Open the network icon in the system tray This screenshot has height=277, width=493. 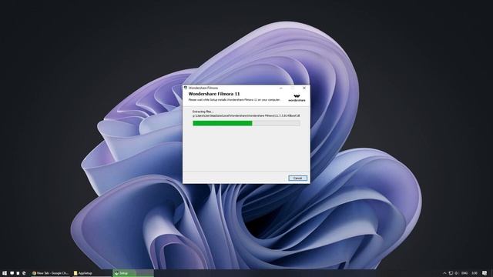(451, 273)
